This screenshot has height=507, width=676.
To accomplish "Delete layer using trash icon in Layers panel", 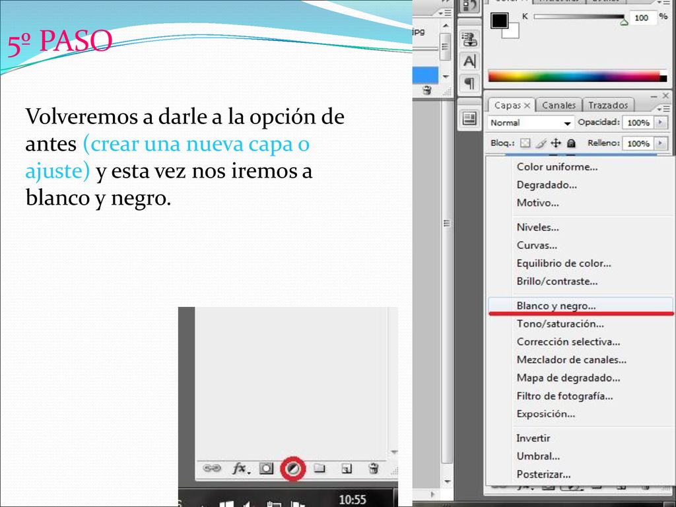I will [374, 468].
